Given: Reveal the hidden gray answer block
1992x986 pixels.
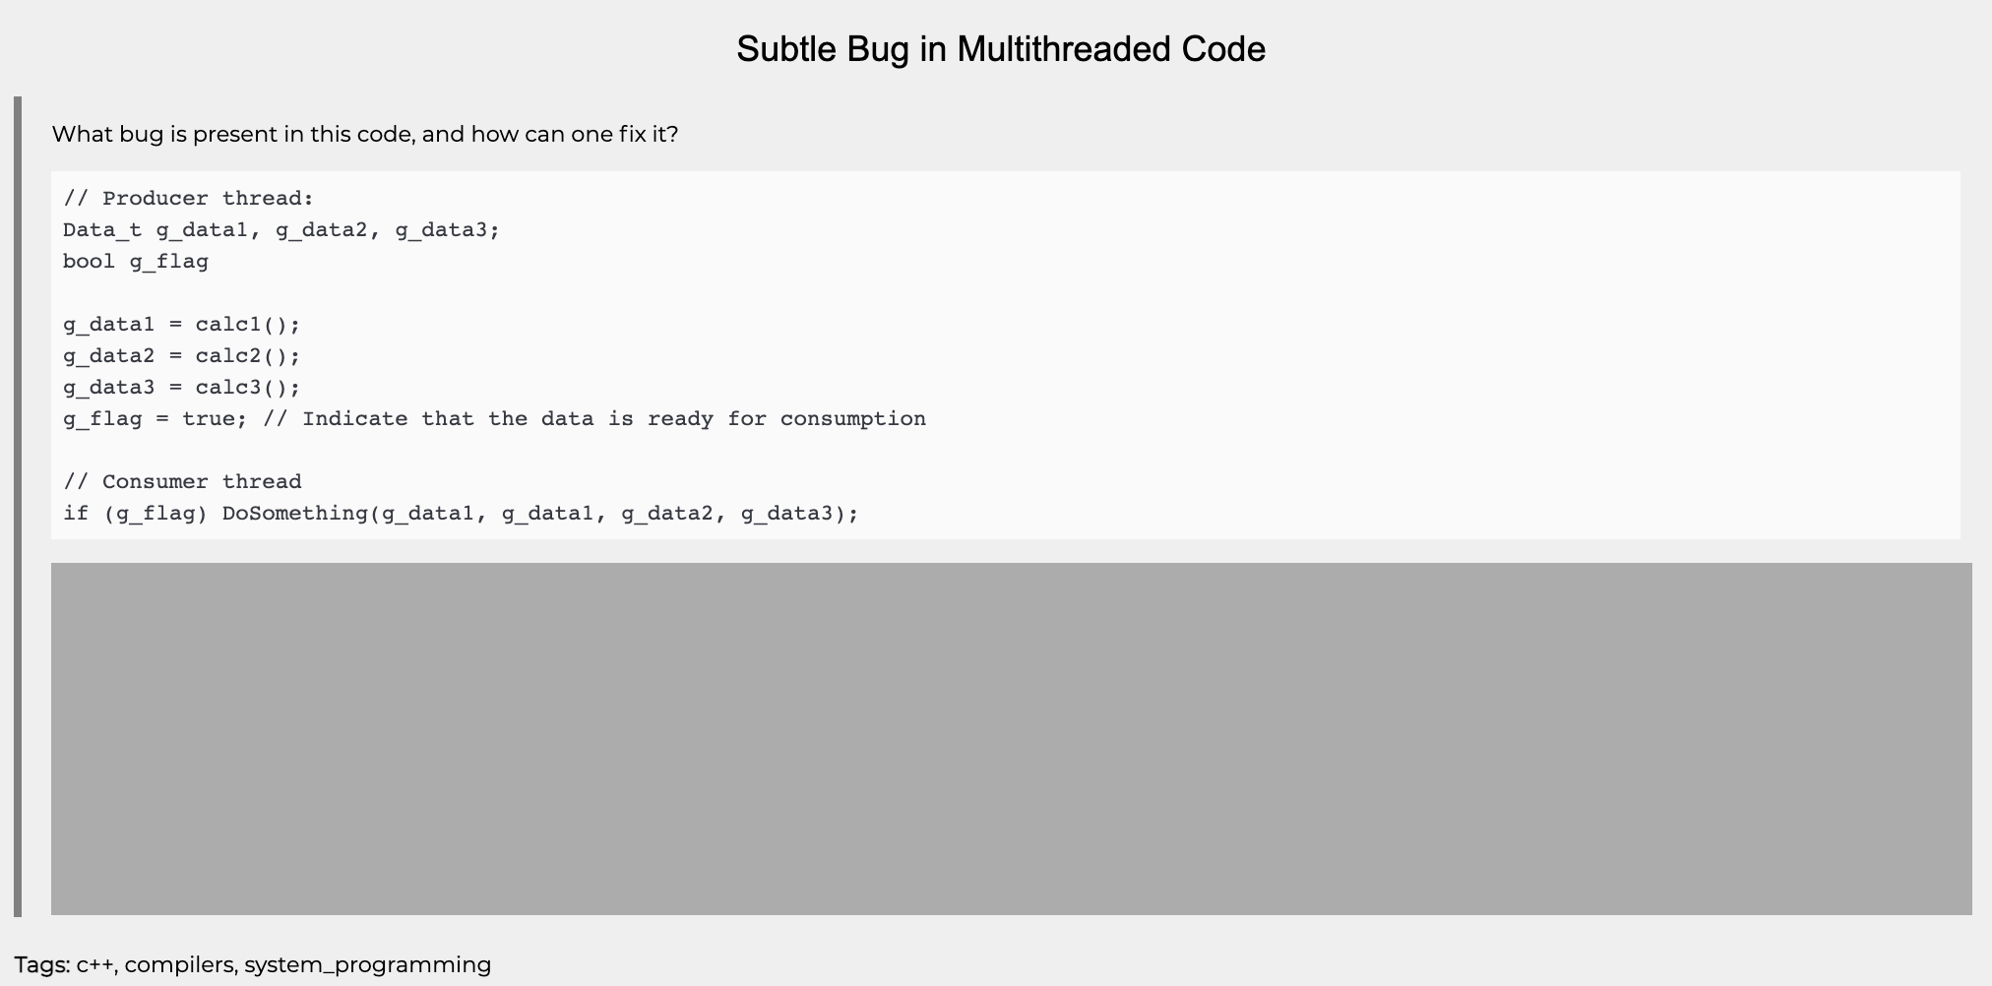Looking at the screenshot, I should [x=1012, y=739].
